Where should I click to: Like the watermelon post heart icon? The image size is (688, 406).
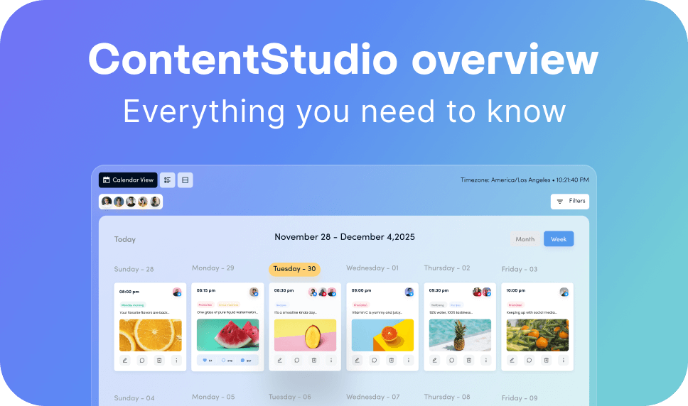coord(203,361)
